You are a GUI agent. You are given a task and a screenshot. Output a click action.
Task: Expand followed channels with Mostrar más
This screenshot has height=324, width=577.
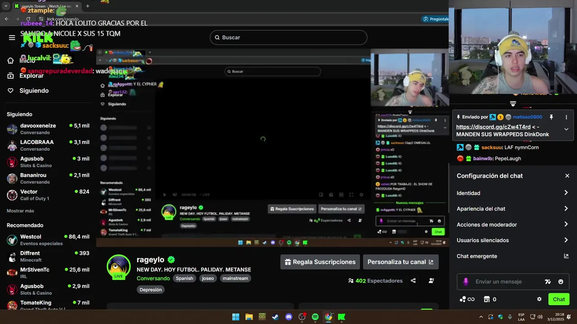coord(20,211)
